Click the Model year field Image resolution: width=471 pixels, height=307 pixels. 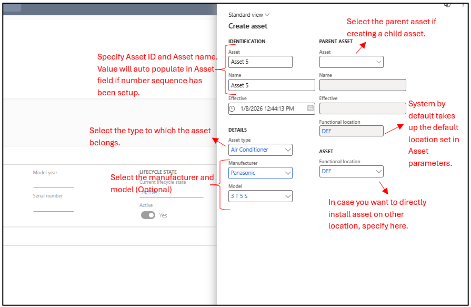[x=54, y=182]
